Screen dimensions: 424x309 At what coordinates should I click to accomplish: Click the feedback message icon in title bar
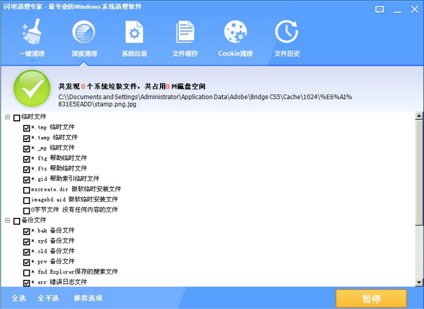[379, 10]
